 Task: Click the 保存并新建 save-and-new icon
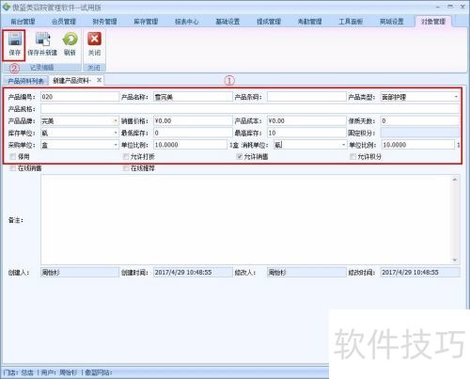point(42,39)
